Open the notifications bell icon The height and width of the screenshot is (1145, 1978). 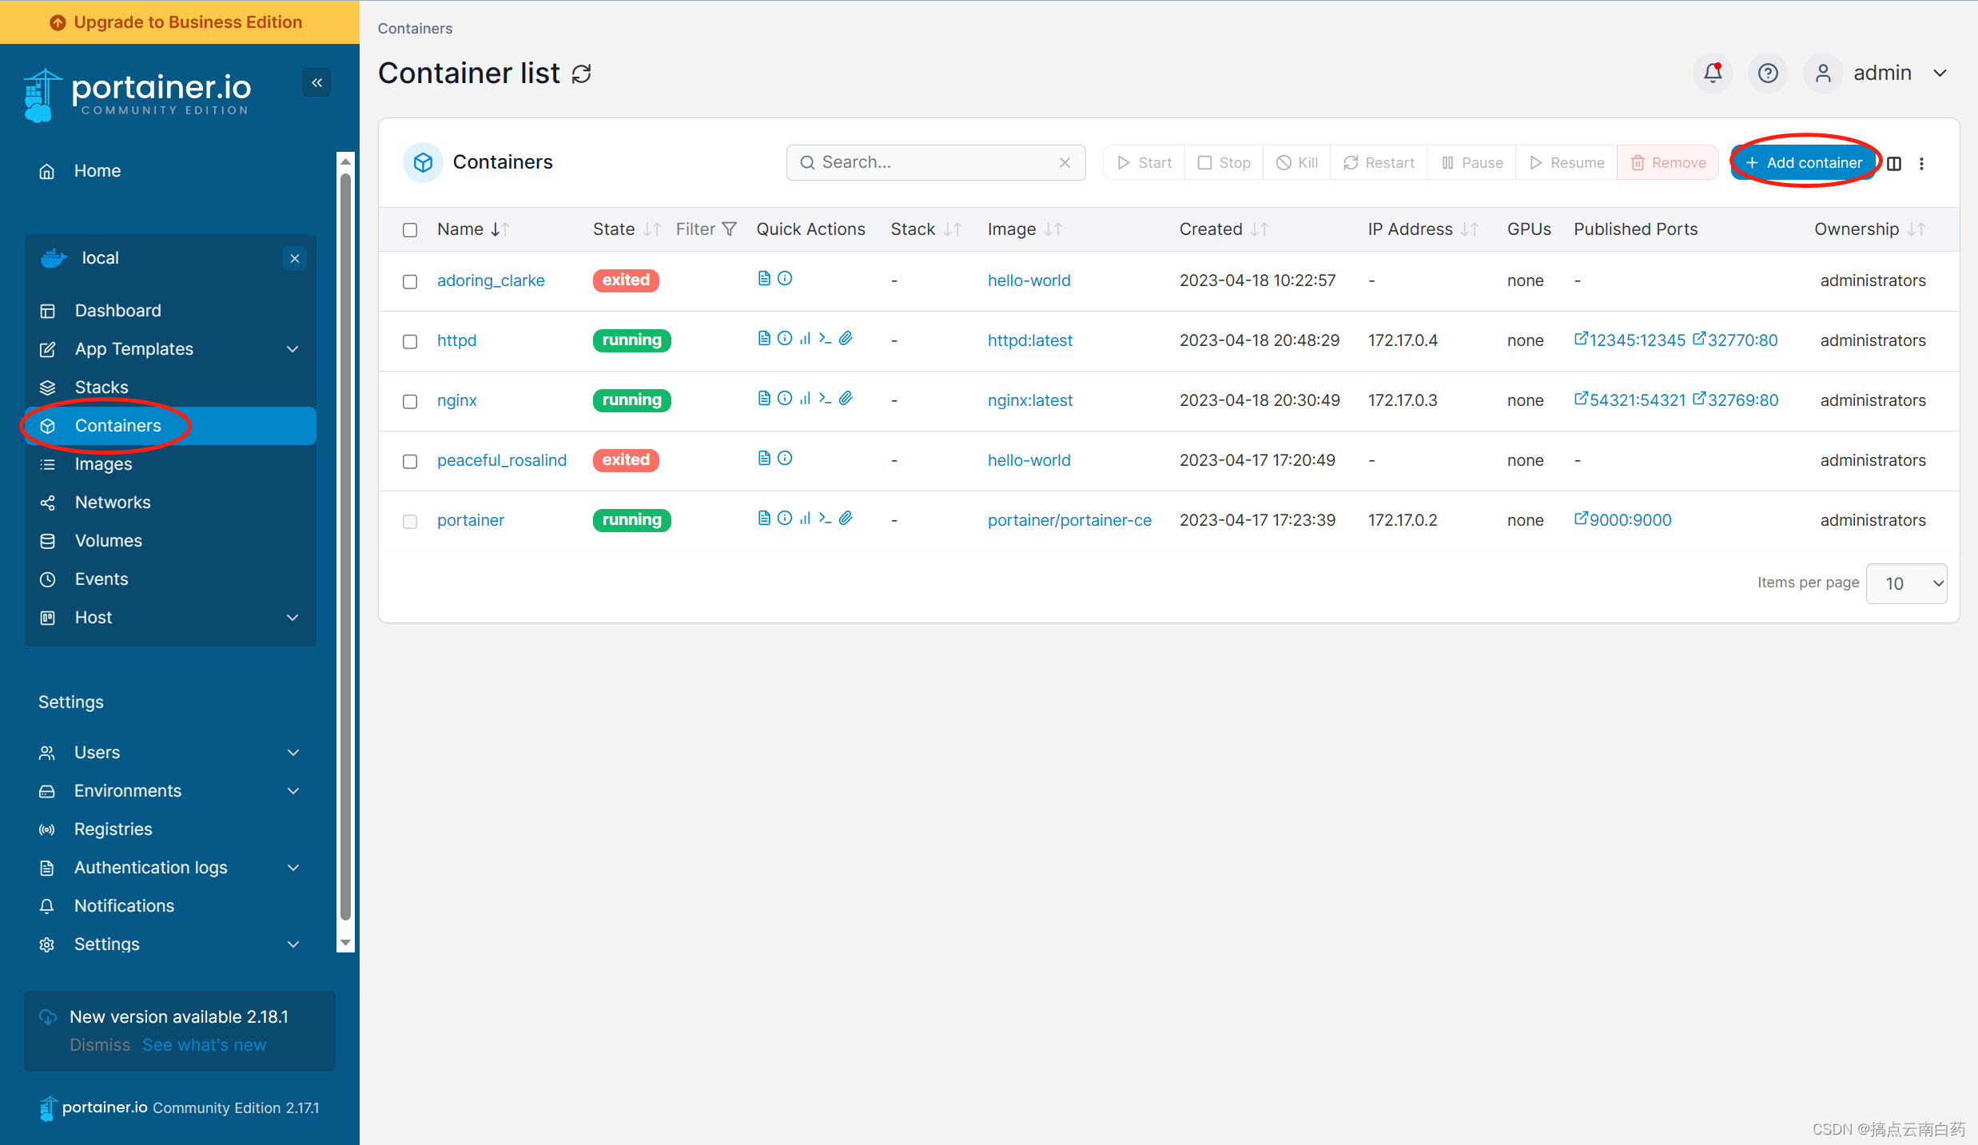pos(1712,74)
